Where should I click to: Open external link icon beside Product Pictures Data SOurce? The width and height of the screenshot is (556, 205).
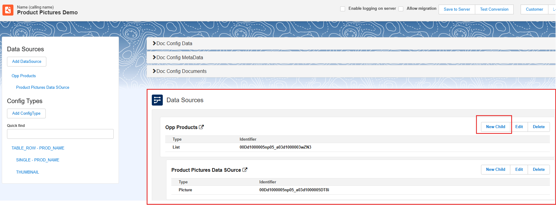click(x=245, y=170)
